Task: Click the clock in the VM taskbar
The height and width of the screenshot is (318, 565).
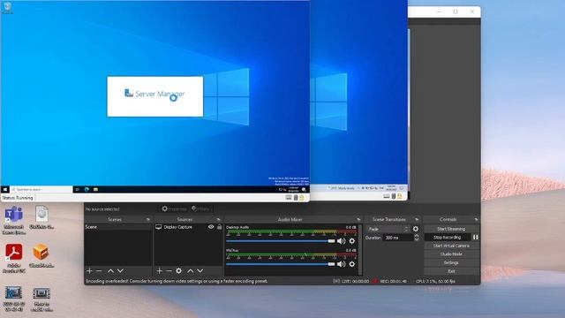Action: (x=294, y=189)
